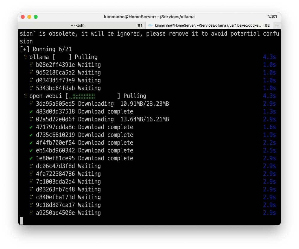299x249 pixels.
Task: Open a new tab with plus button
Action: 277,25
